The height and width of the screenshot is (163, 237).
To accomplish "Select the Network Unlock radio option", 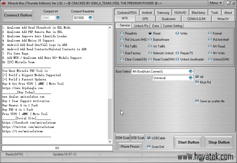I will point(161,53).
